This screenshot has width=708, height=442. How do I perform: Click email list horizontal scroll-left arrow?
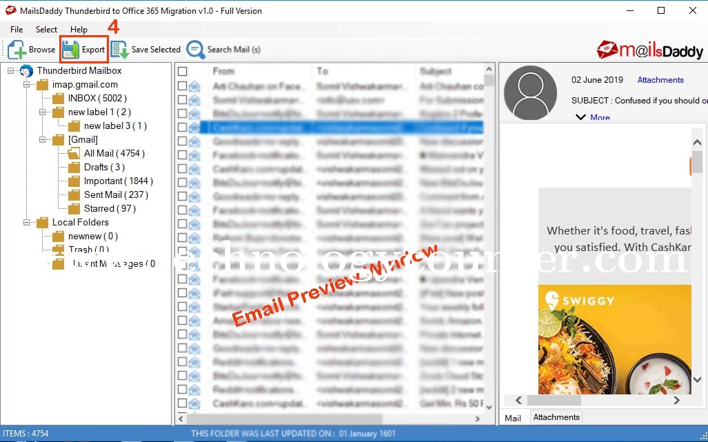(x=181, y=419)
